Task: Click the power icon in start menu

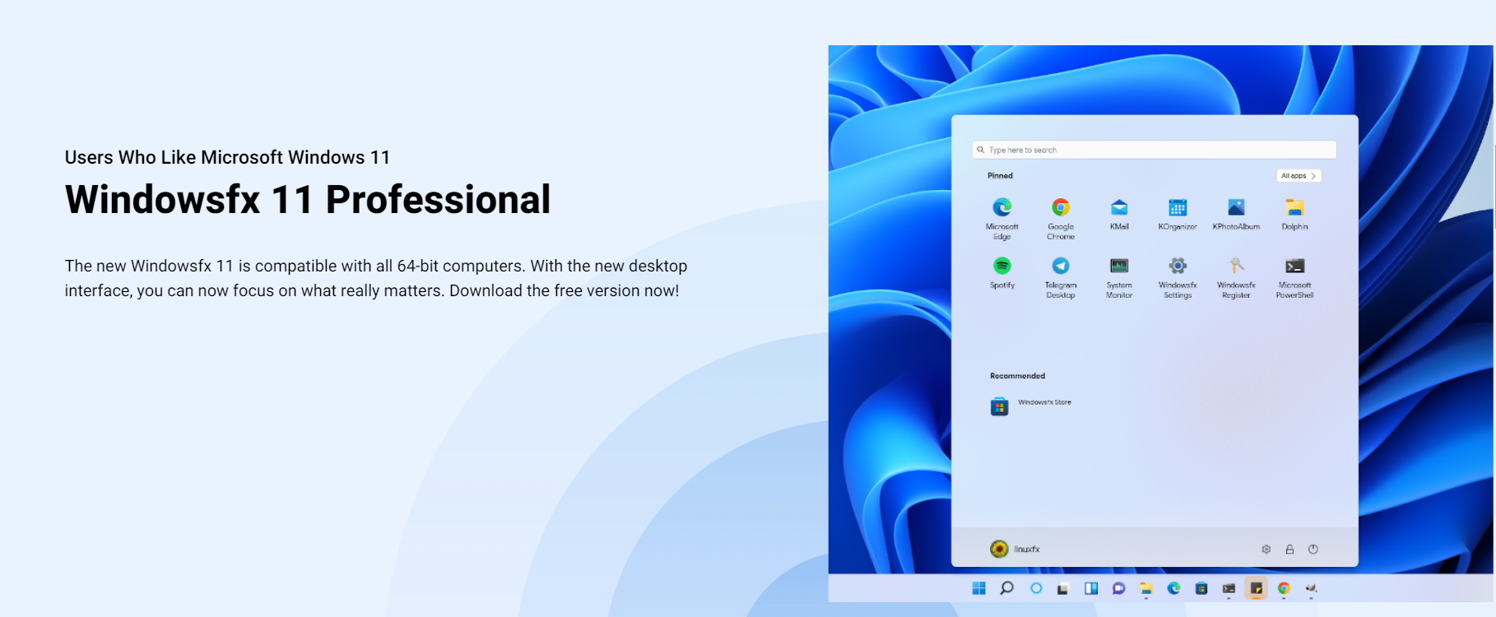Action: click(1313, 549)
